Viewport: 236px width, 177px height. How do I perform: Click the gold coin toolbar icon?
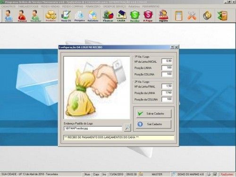[x=207, y=15]
